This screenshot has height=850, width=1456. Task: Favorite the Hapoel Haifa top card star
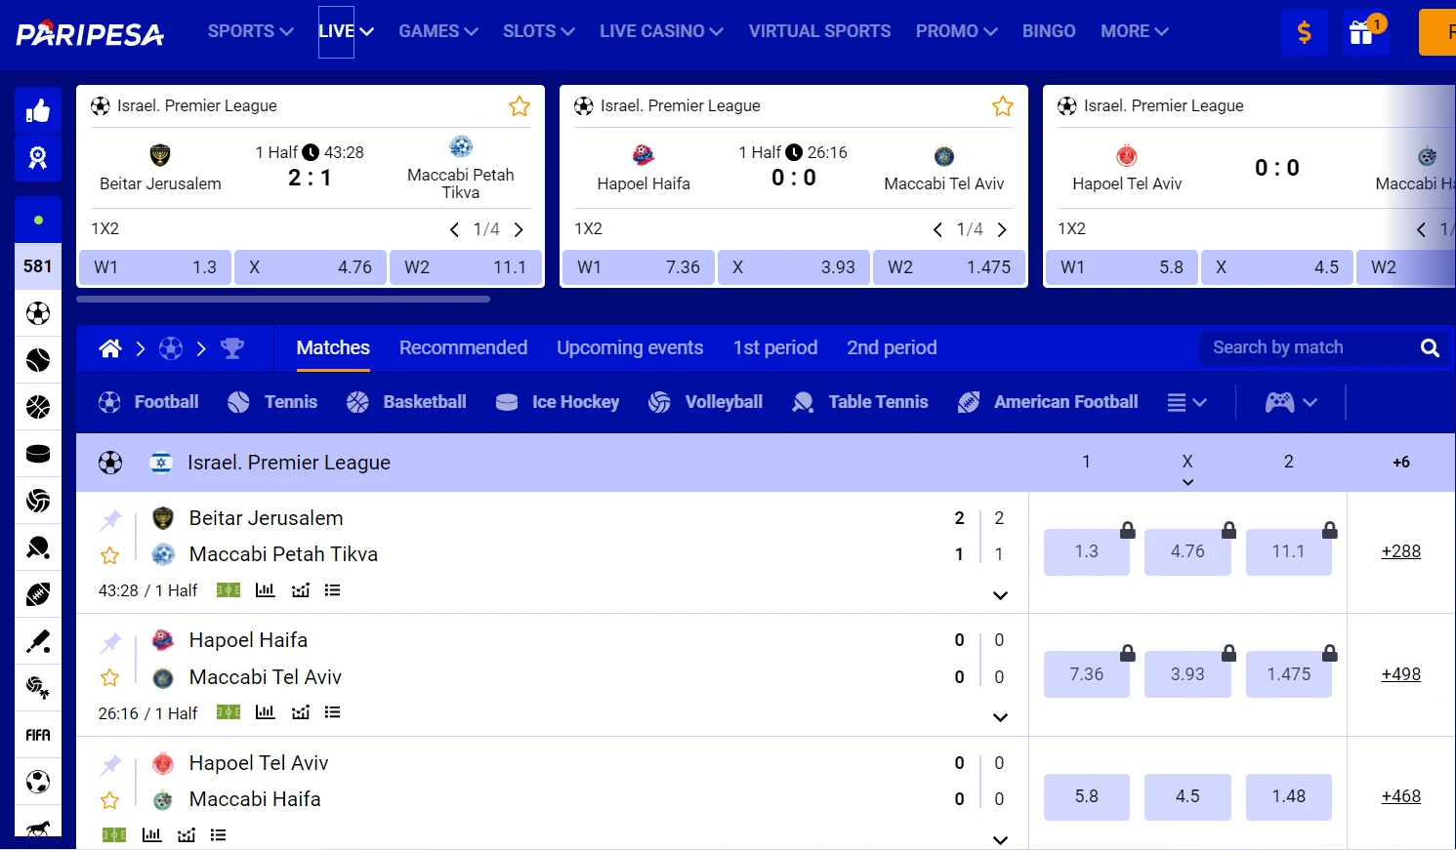click(x=1003, y=106)
